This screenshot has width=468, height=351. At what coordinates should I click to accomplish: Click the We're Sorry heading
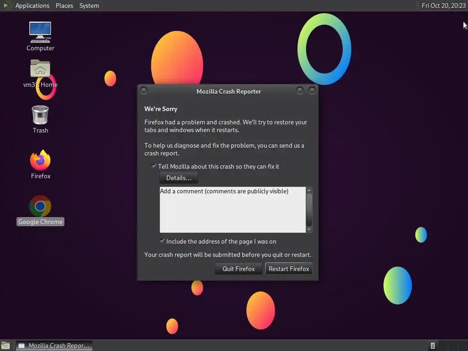[160, 109]
